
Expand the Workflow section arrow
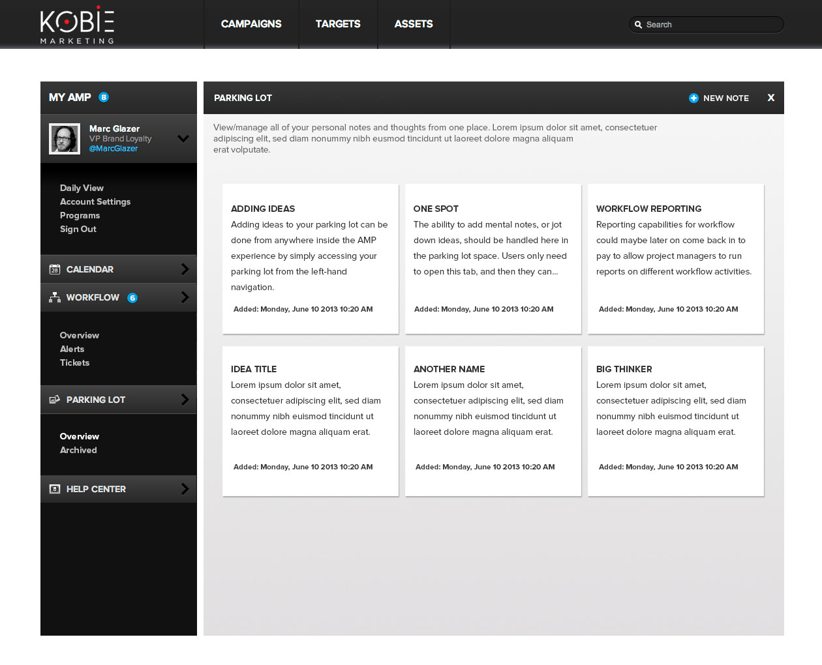point(185,297)
